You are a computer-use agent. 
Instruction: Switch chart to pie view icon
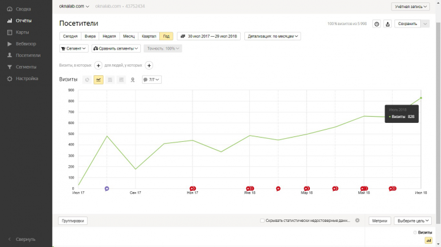tap(87, 79)
